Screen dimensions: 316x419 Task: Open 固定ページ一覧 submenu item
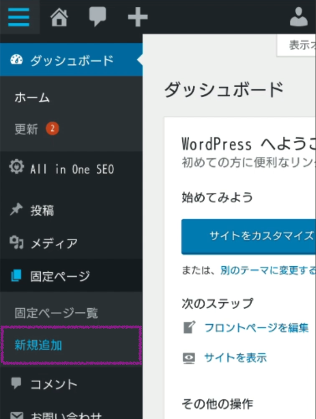click(56, 313)
